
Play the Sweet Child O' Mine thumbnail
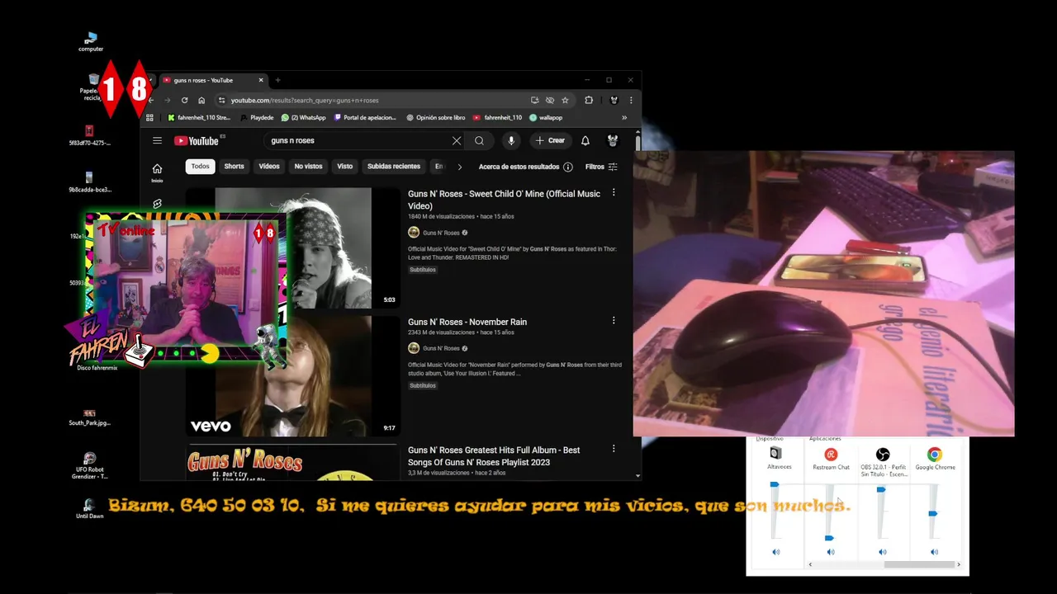click(x=293, y=248)
